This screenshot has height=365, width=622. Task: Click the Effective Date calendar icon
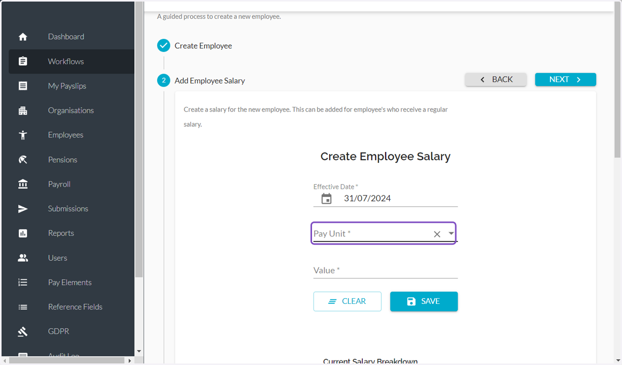[x=327, y=199]
